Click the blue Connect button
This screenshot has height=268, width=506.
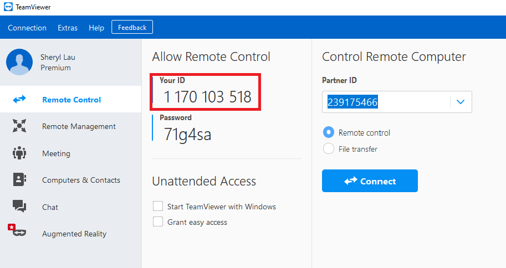click(x=370, y=181)
